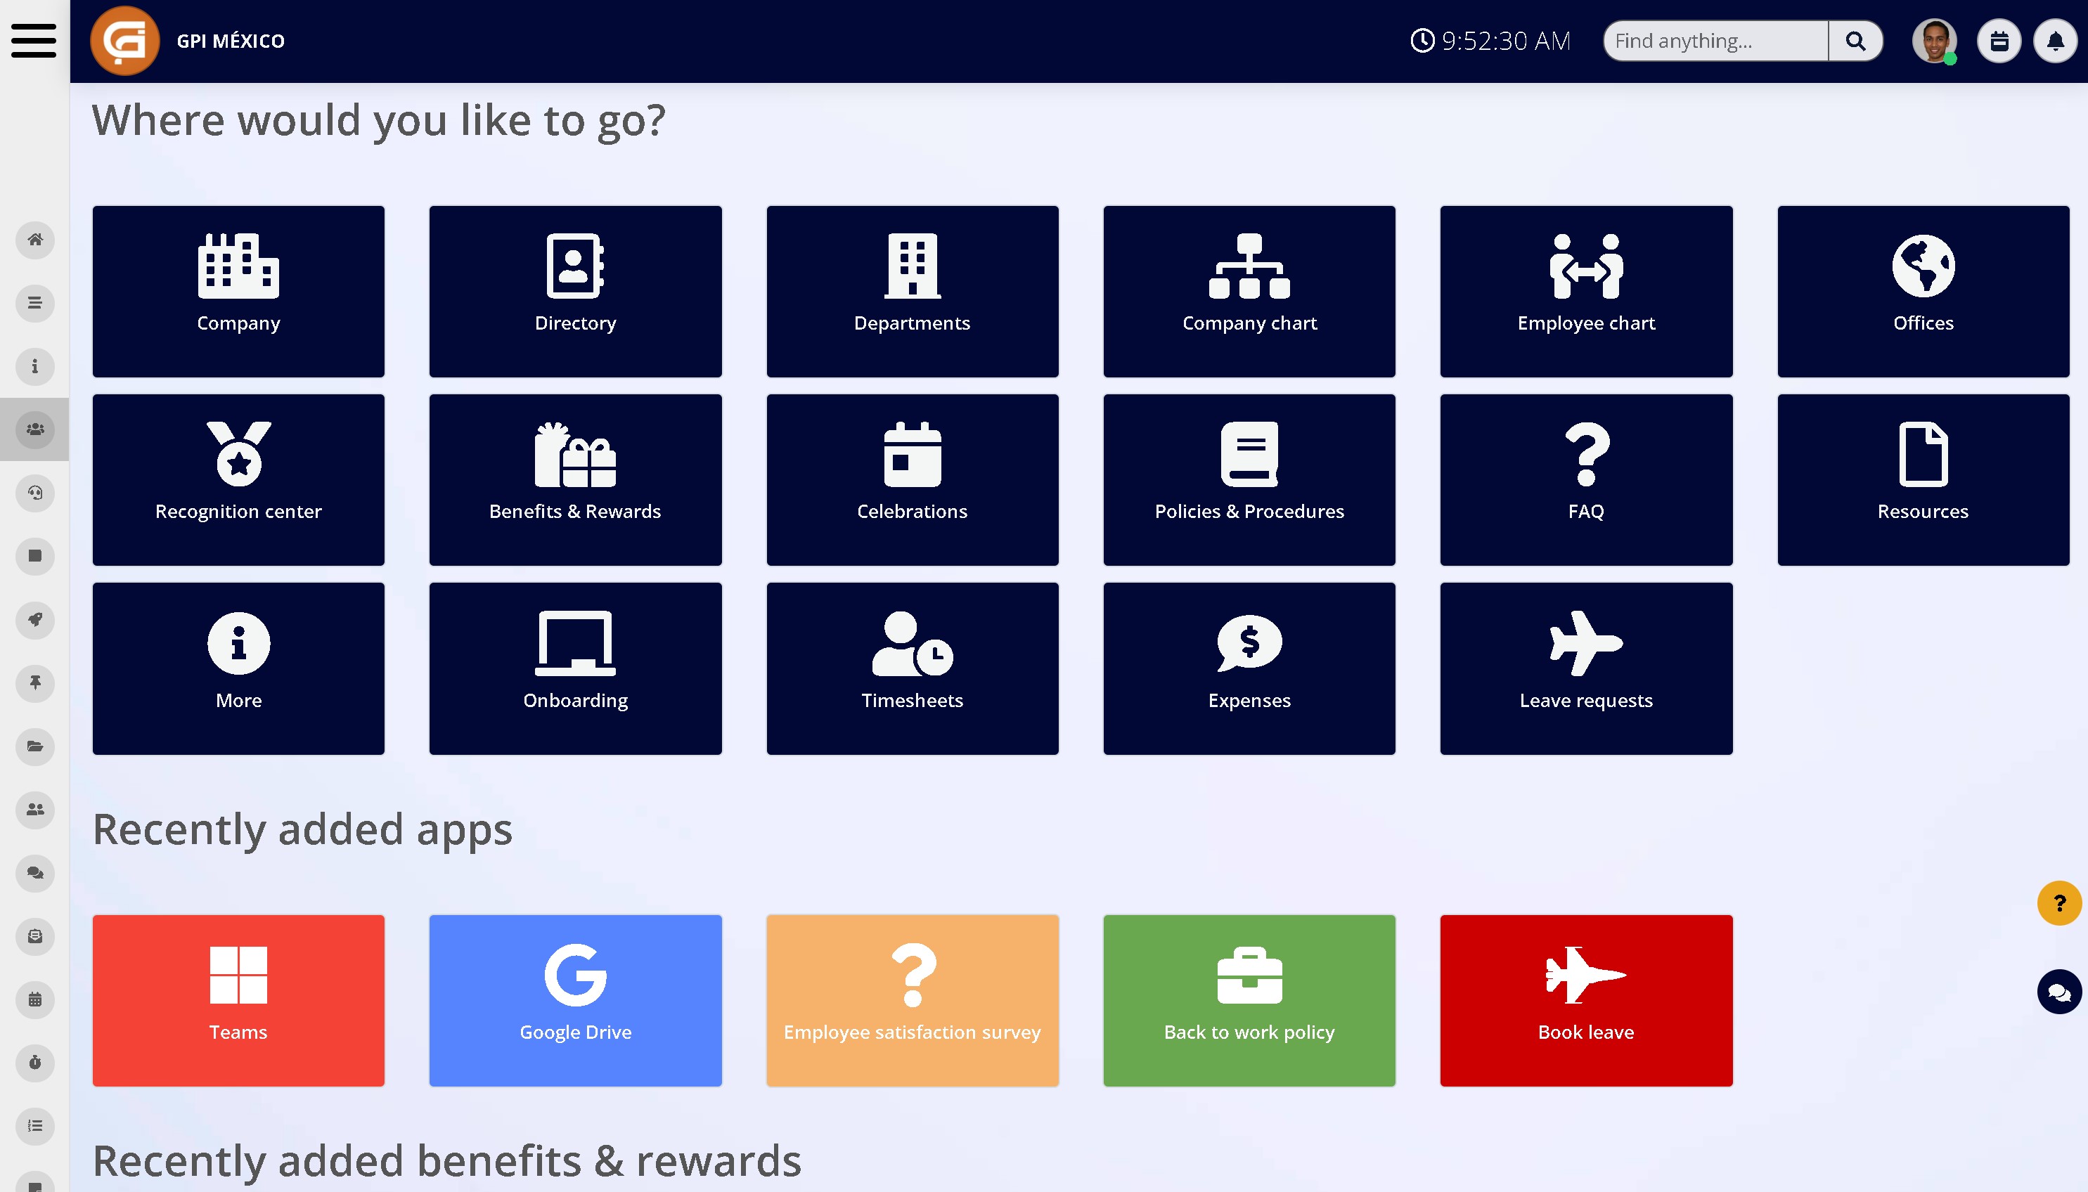
Task: Open the Directory tile
Action: coord(576,292)
